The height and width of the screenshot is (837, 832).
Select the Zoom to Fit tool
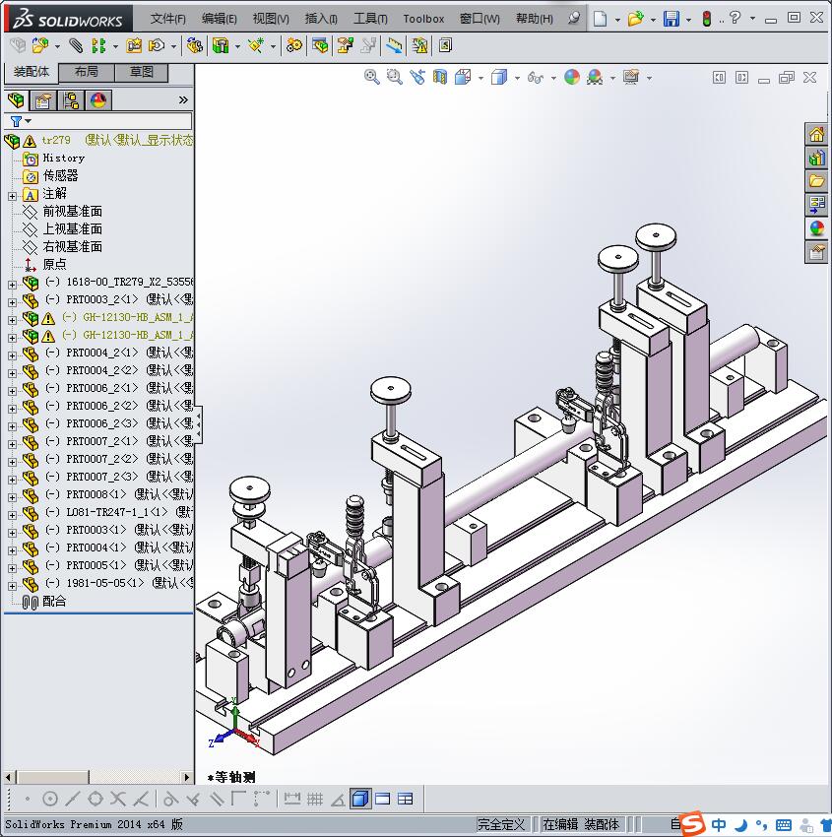(x=371, y=77)
